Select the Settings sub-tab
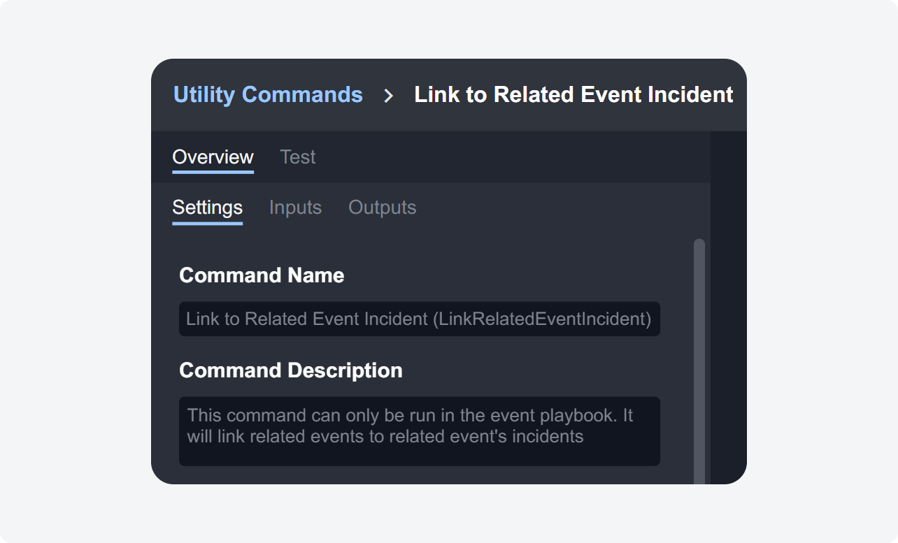This screenshot has width=898, height=543. pyautogui.click(x=207, y=208)
